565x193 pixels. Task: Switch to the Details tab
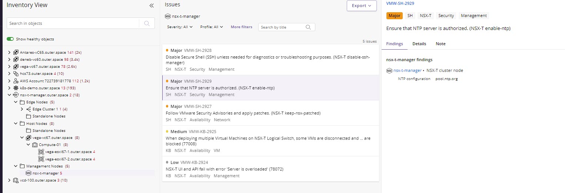[x=419, y=44]
